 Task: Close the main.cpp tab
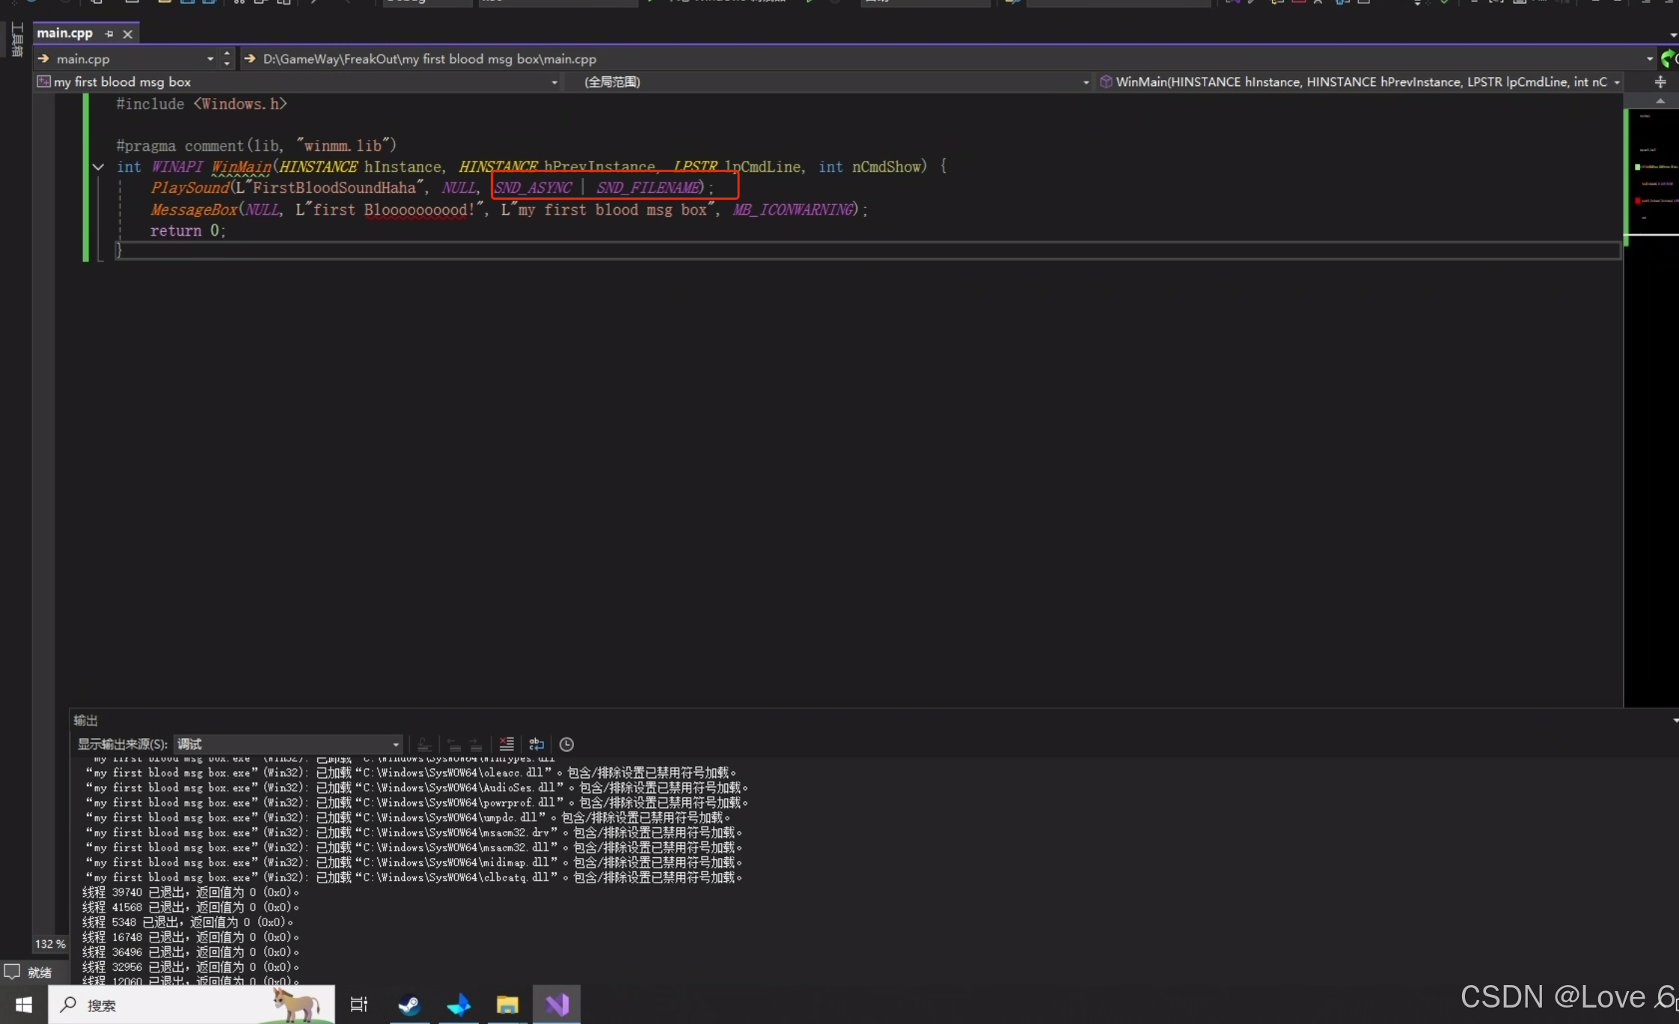[x=128, y=34]
